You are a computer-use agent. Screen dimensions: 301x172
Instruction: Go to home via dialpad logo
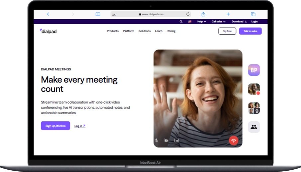click(48, 31)
